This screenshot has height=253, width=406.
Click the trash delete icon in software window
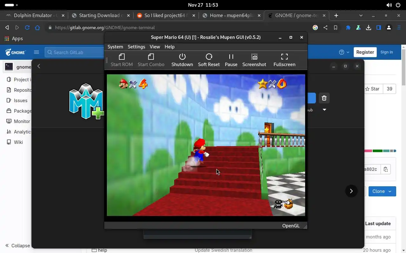click(324, 98)
